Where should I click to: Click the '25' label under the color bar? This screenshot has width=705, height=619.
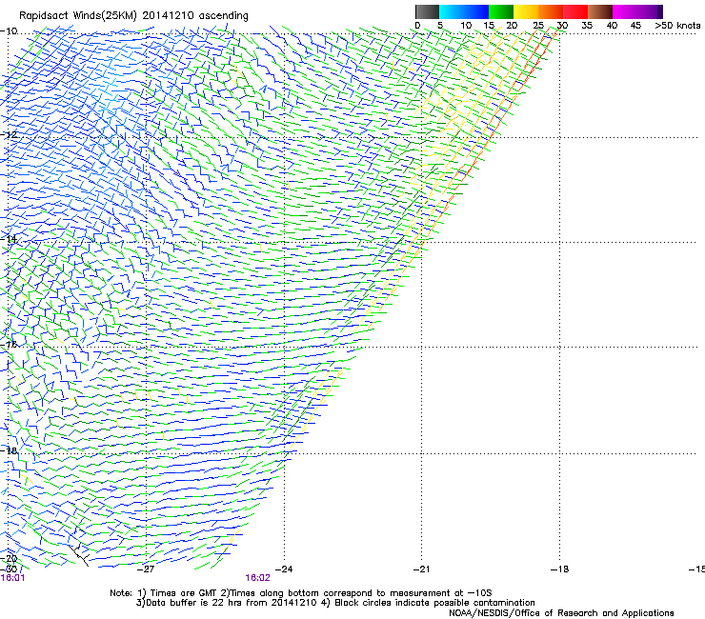tap(538, 26)
